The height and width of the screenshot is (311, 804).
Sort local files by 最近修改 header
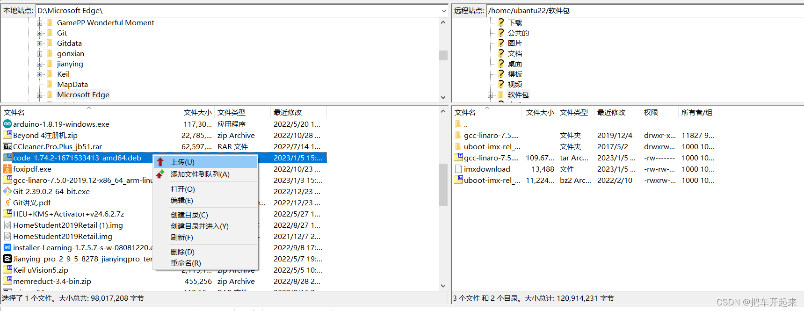coord(298,112)
